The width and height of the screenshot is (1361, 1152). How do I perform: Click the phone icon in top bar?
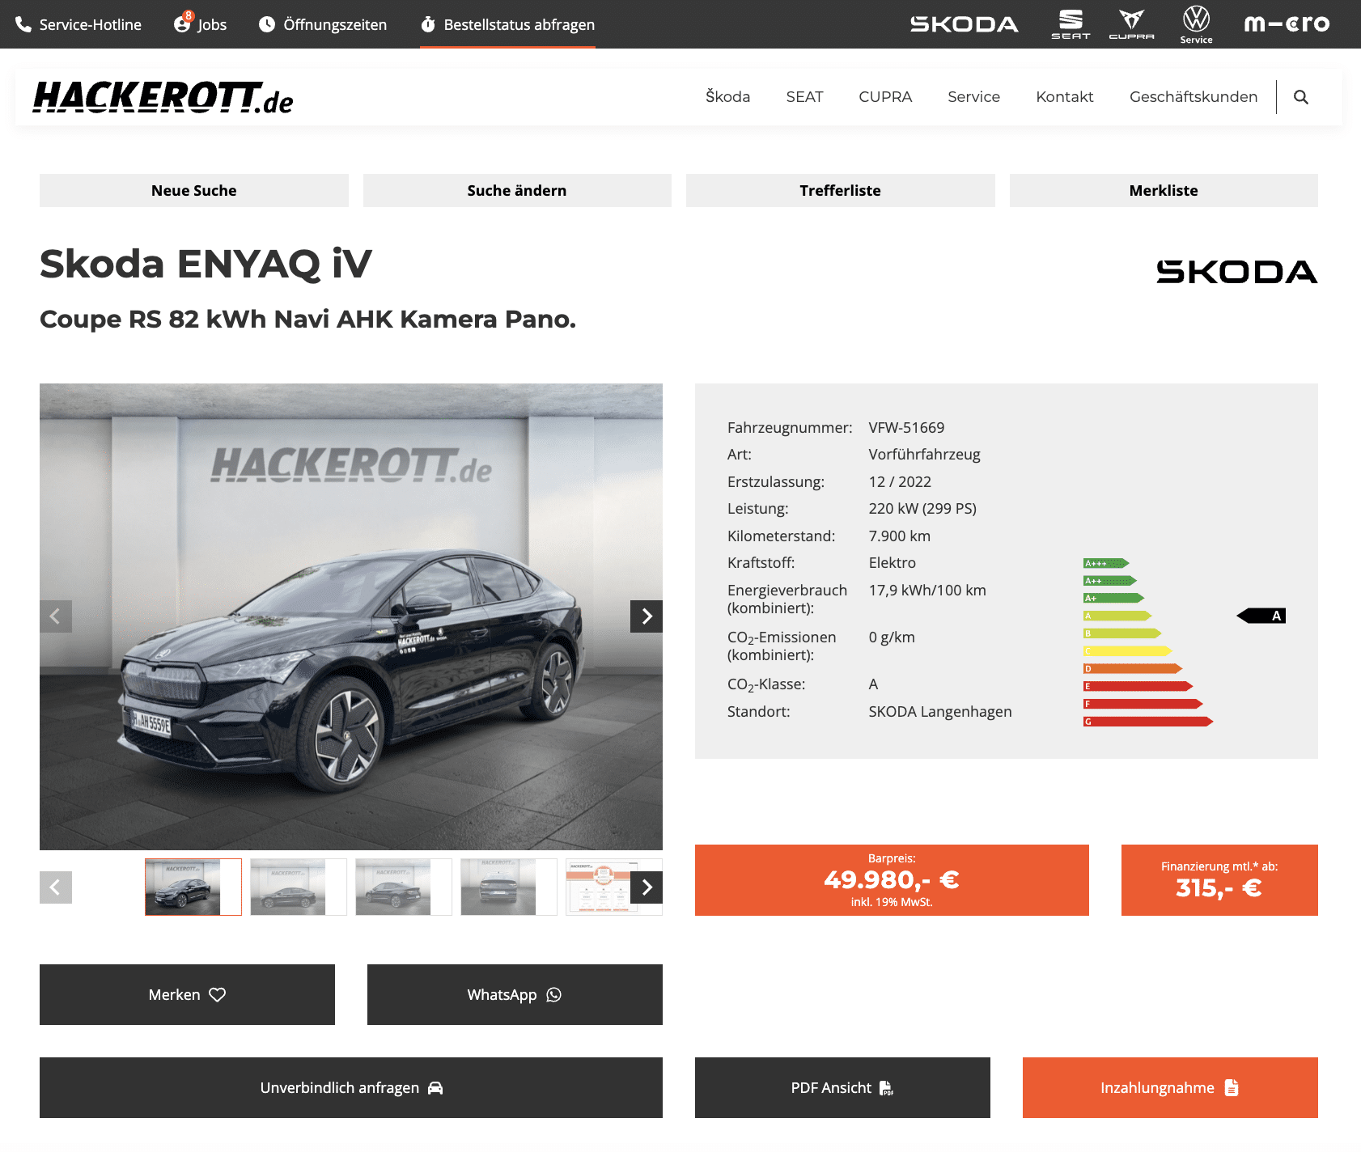pyautogui.click(x=24, y=24)
